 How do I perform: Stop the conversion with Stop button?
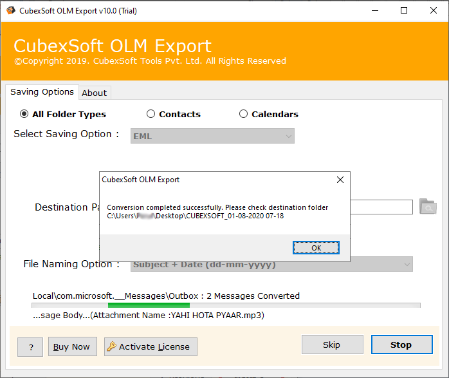pyautogui.click(x=402, y=345)
